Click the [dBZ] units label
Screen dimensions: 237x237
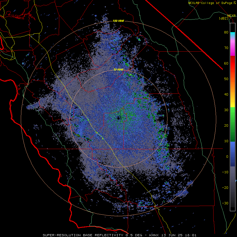coord(224,18)
